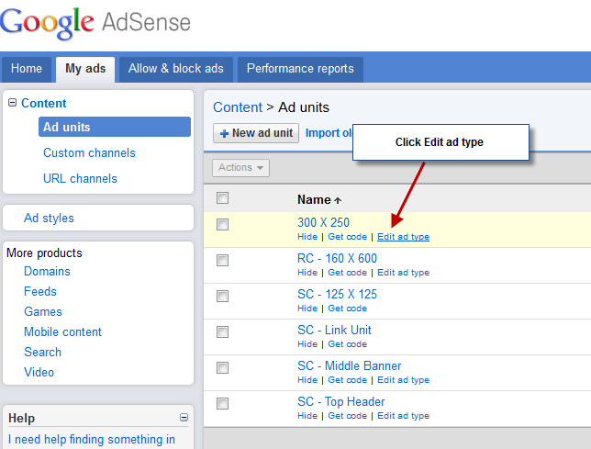The height and width of the screenshot is (449, 591).
Task: Check the box for SC - Middle Banner
Action: click(x=222, y=367)
